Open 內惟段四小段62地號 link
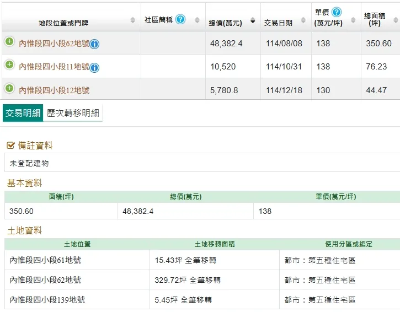400x312 pixels. [x=54, y=44]
